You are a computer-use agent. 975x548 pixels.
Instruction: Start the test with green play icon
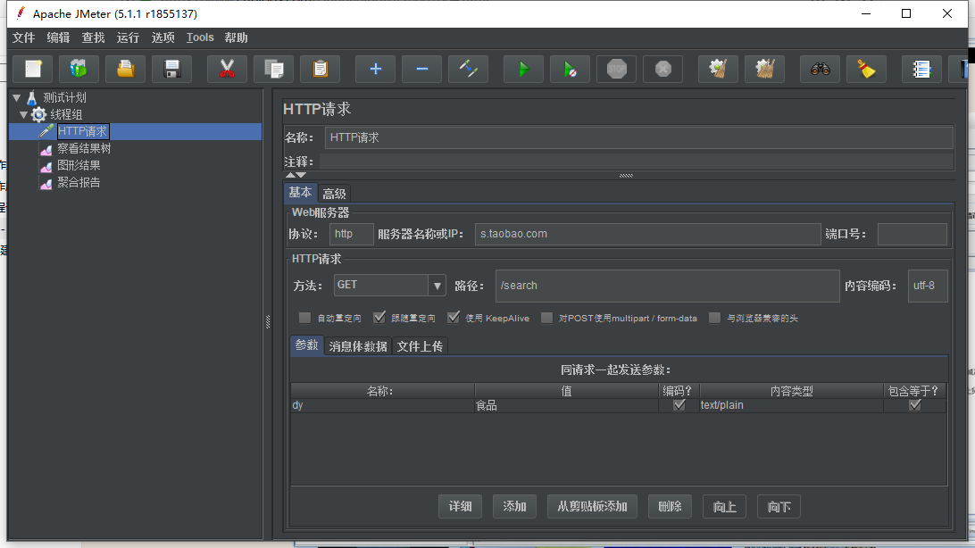pos(523,69)
